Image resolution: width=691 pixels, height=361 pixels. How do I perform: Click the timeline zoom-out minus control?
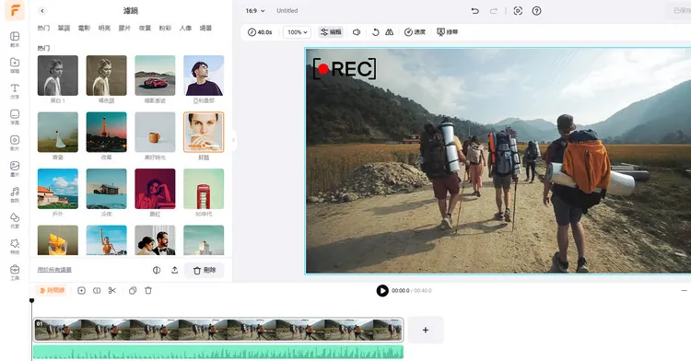pyautogui.click(x=684, y=291)
